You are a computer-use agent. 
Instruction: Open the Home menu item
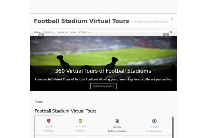[x=37, y=32]
